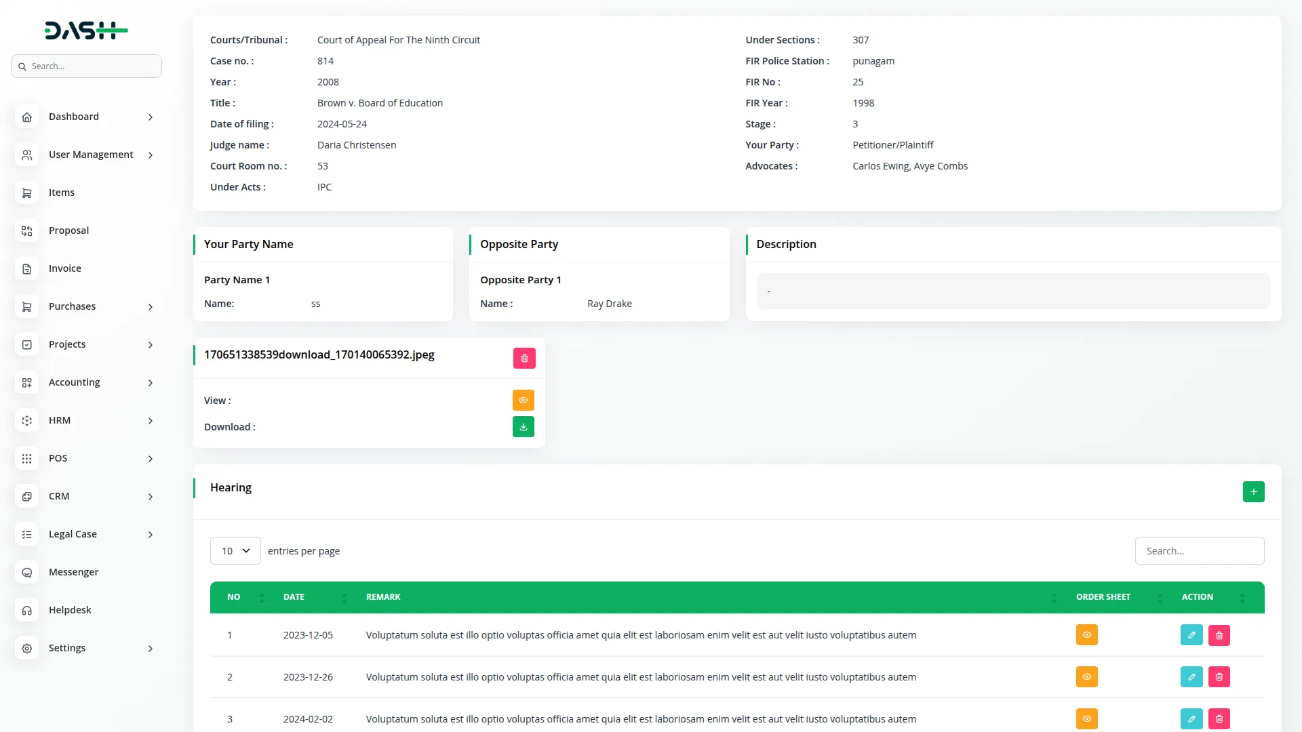Open the POS module from sidebar

[x=58, y=457]
